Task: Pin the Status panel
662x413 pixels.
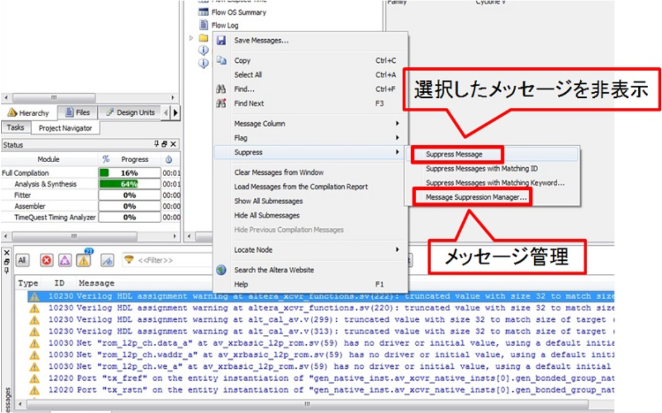Action: click(x=156, y=144)
